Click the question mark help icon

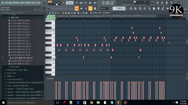171,3
